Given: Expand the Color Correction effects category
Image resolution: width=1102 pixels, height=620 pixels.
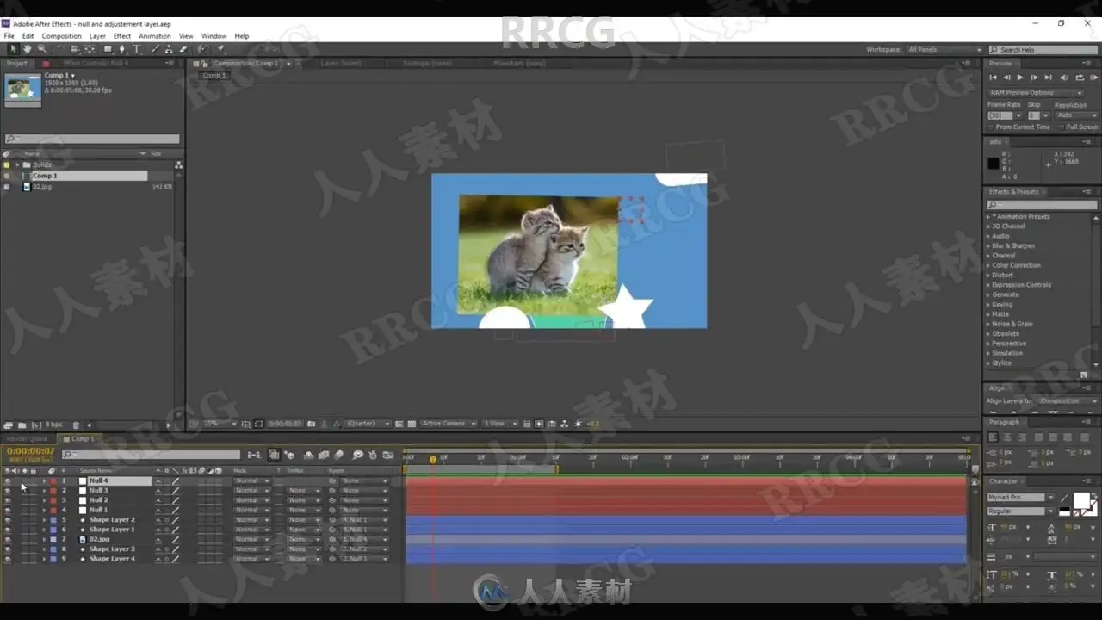Looking at the screenshot, I should (x=988, y=265).
